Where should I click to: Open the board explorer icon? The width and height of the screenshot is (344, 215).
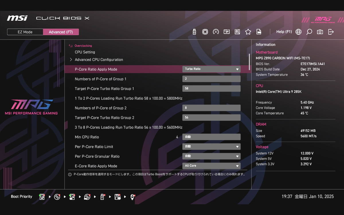(237, 32)
